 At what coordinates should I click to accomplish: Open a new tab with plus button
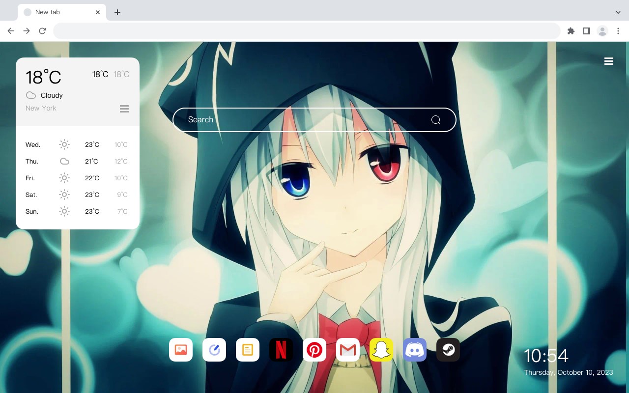click(x=117, y=12)
